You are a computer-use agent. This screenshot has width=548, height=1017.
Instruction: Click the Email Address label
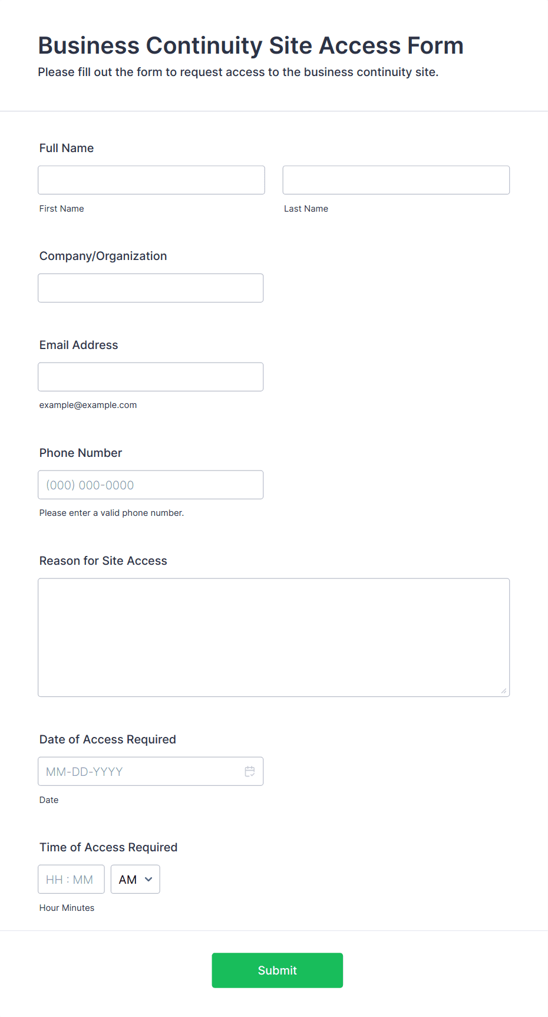(79, 345)
